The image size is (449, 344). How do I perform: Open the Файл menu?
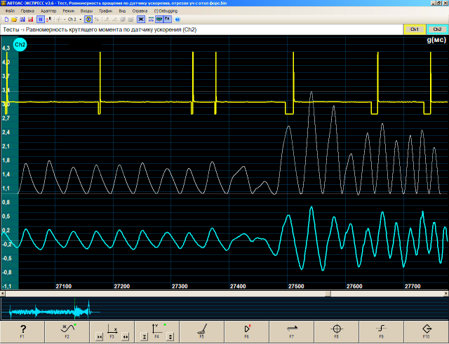click(10, 11)
